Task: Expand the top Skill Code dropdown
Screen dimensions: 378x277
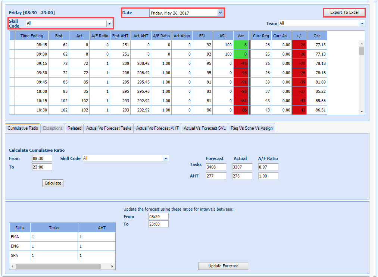Action: click(109, 23)
